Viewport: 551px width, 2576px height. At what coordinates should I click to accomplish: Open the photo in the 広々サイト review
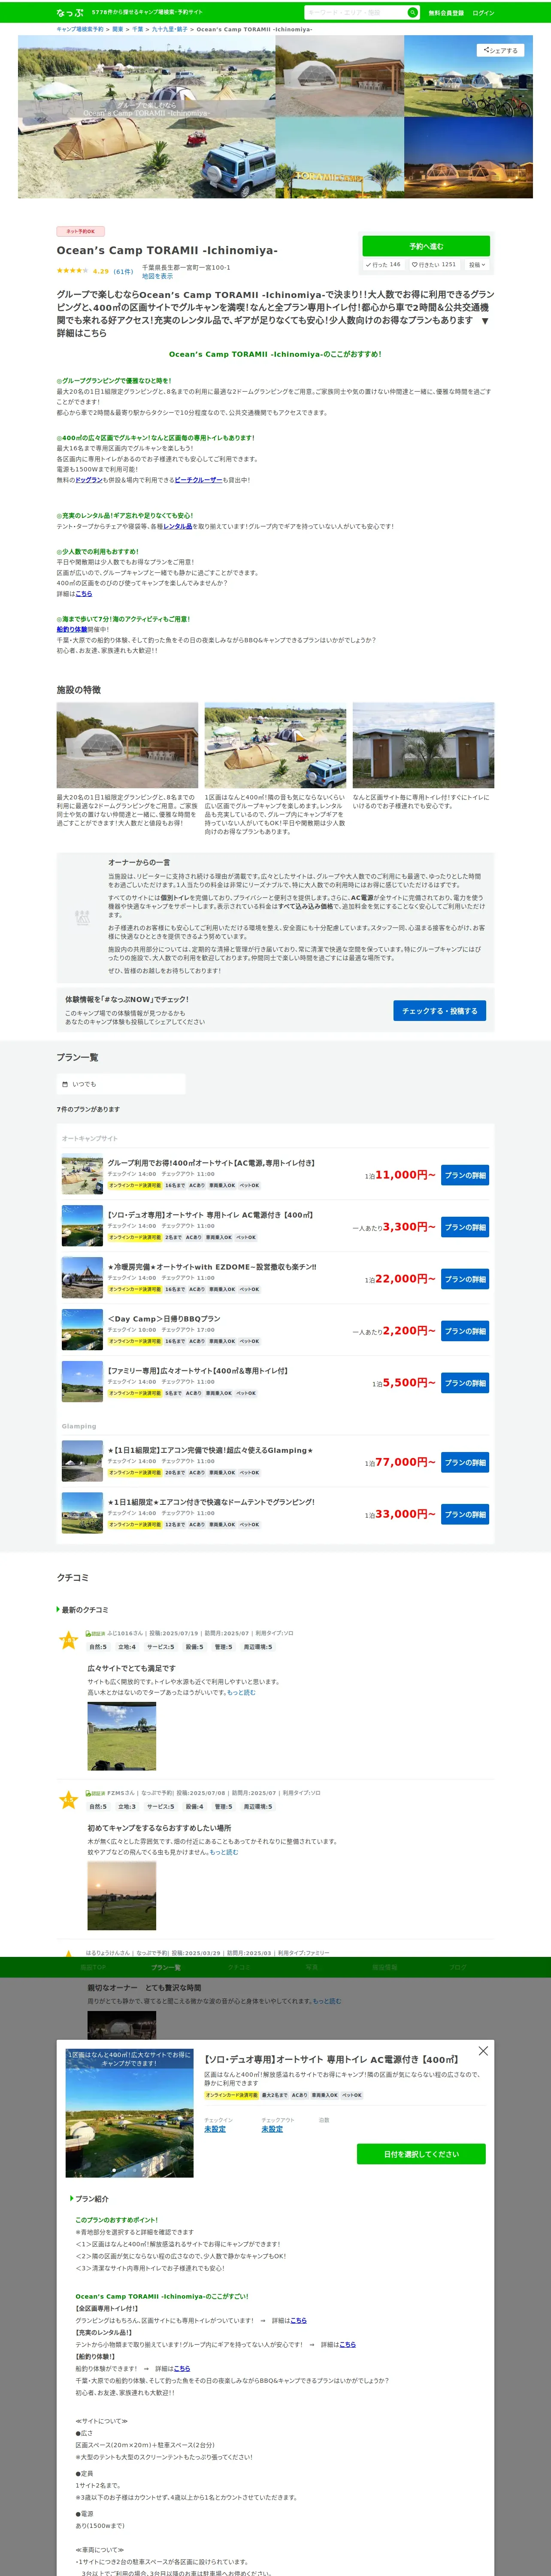(x=122, y=1736)
